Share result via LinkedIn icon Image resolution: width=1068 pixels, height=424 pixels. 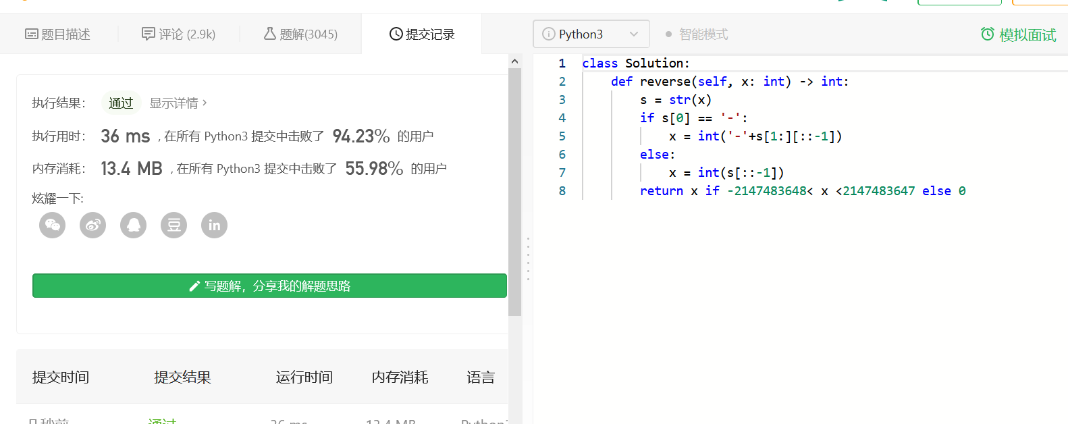coord(215,225)
